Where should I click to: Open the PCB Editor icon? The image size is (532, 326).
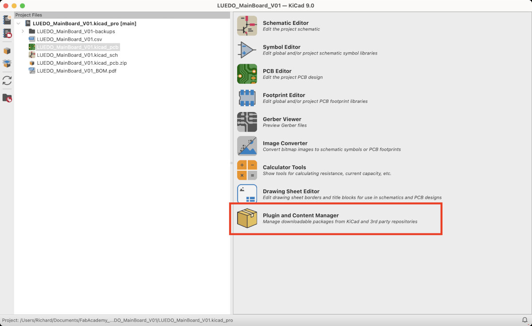pyautogui.click(x=247, y=74)
